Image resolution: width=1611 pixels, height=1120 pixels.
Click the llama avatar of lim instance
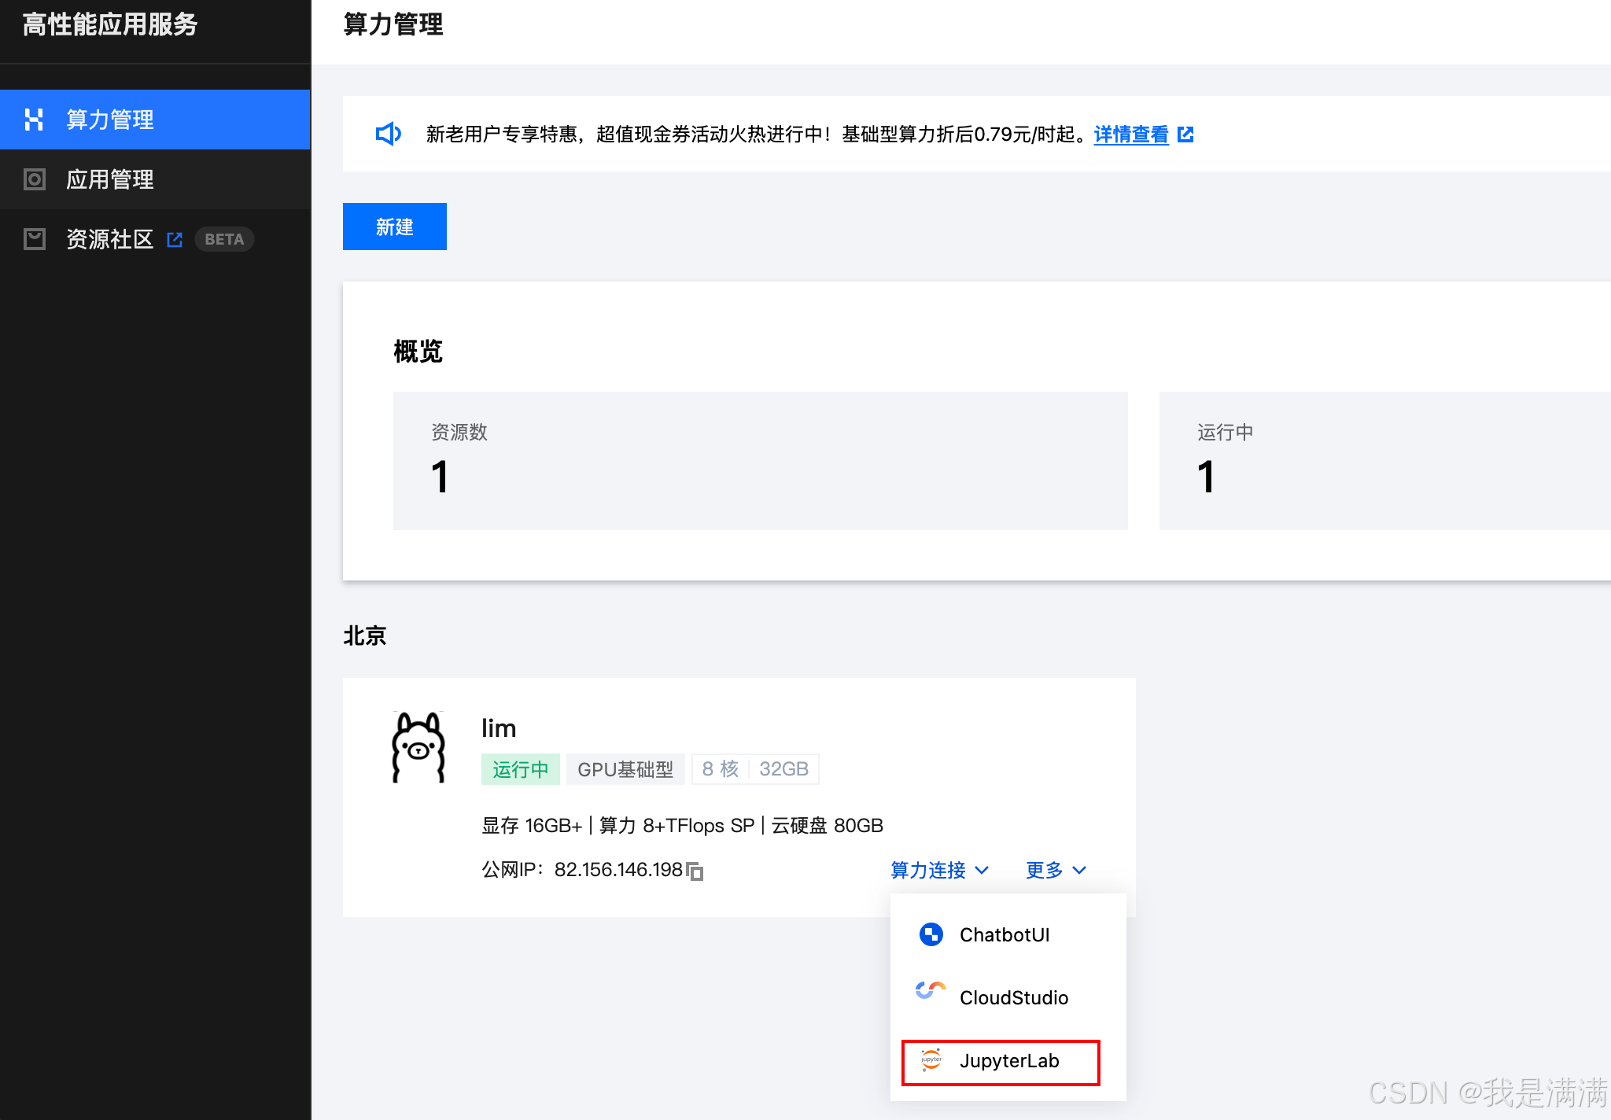tap(418, 747)
